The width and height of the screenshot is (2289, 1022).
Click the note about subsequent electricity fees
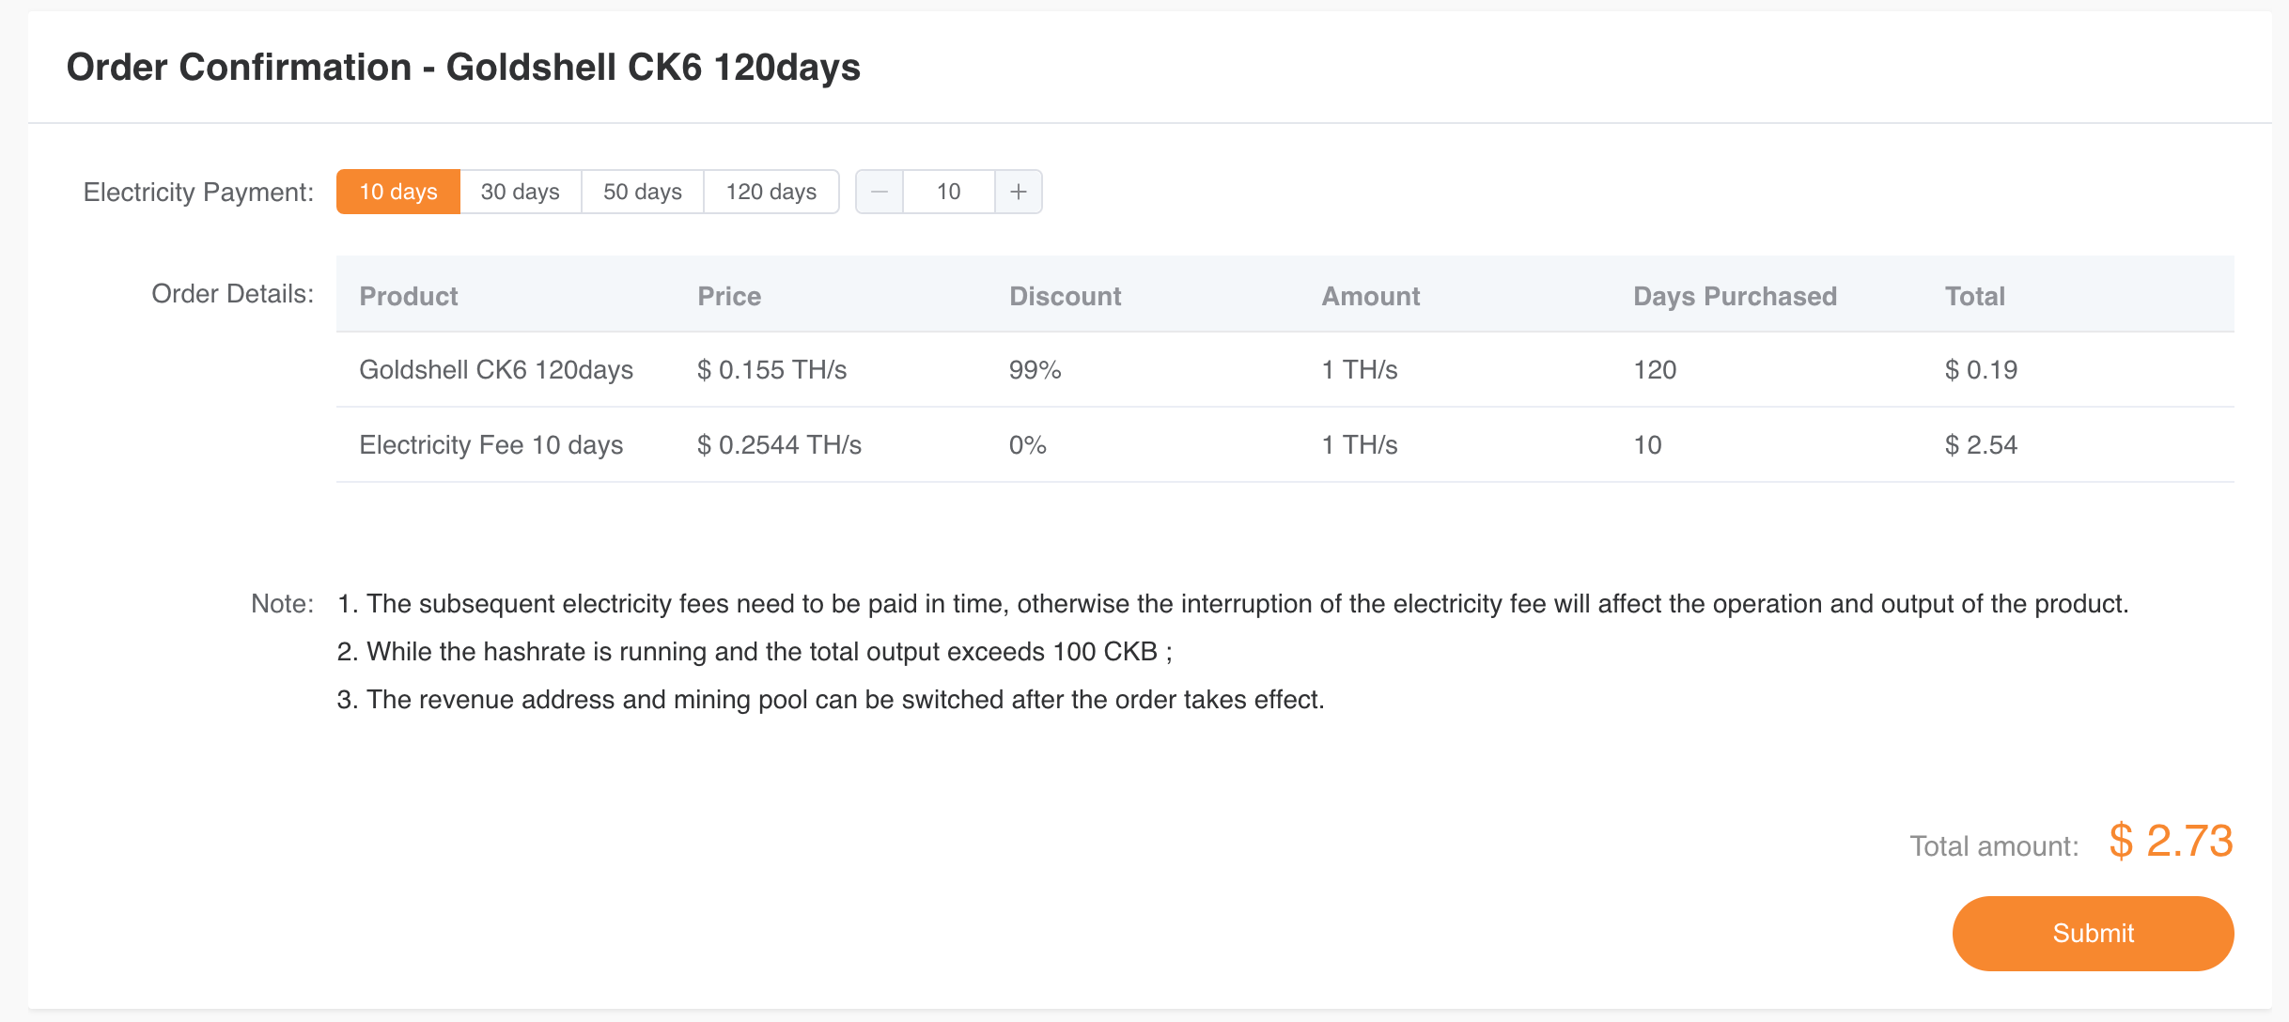click(1233, 604)
